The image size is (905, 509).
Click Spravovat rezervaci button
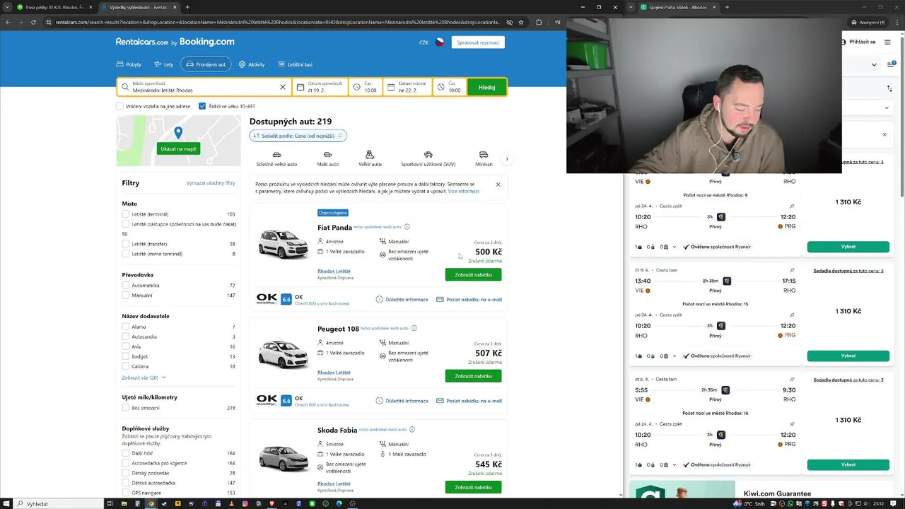[478, 42]
